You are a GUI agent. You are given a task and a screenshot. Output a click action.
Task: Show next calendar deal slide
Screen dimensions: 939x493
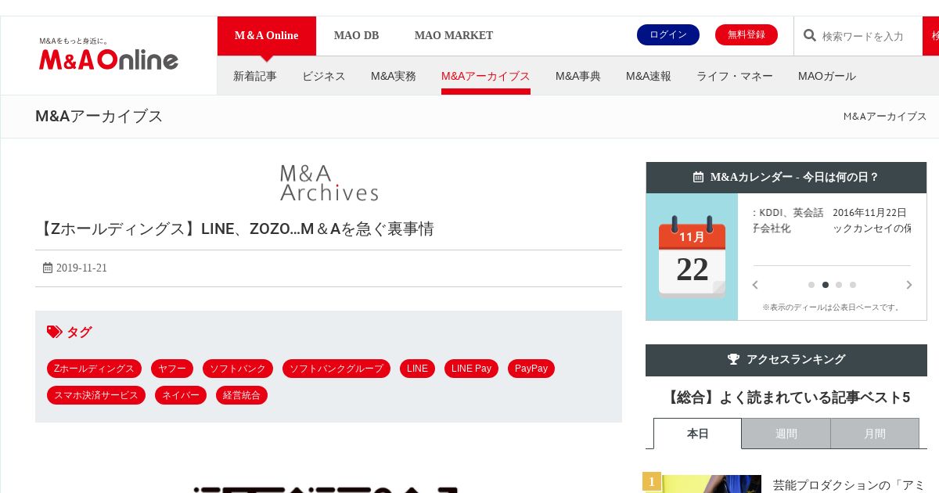(x=909, y=285)
